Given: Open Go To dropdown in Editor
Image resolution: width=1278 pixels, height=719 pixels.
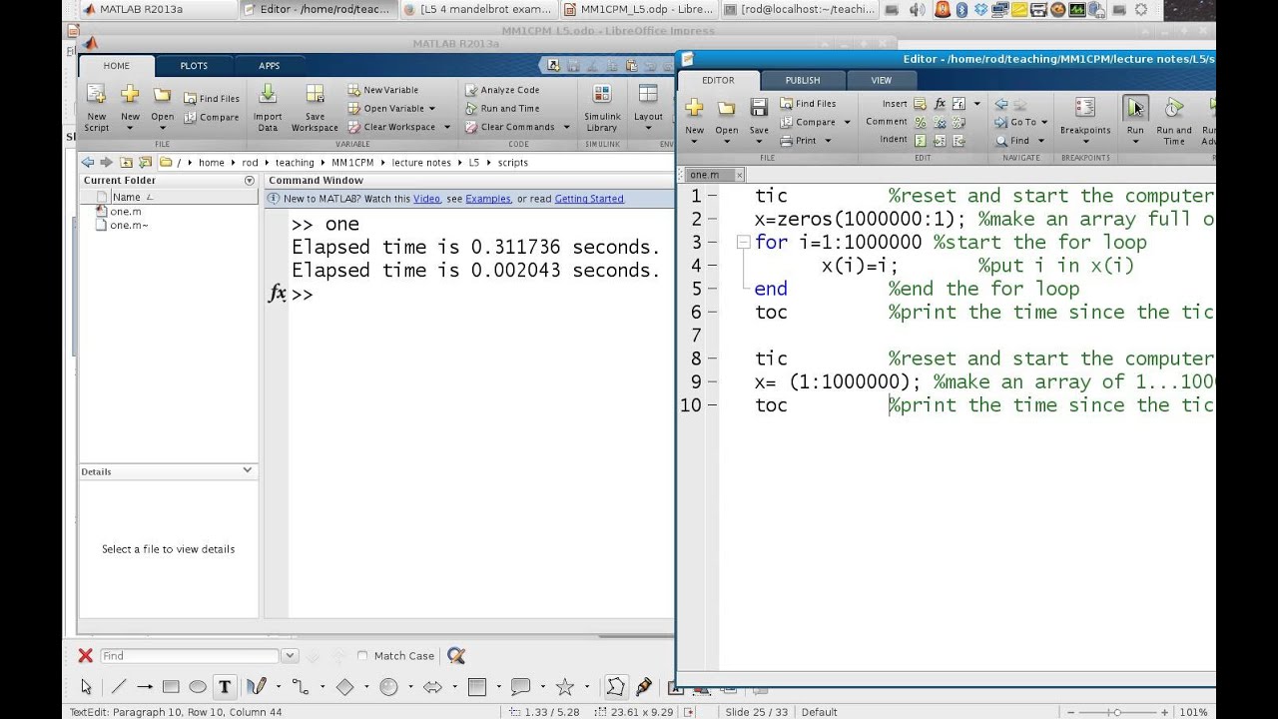Looking at the screenshot, I should point(1044,122).
